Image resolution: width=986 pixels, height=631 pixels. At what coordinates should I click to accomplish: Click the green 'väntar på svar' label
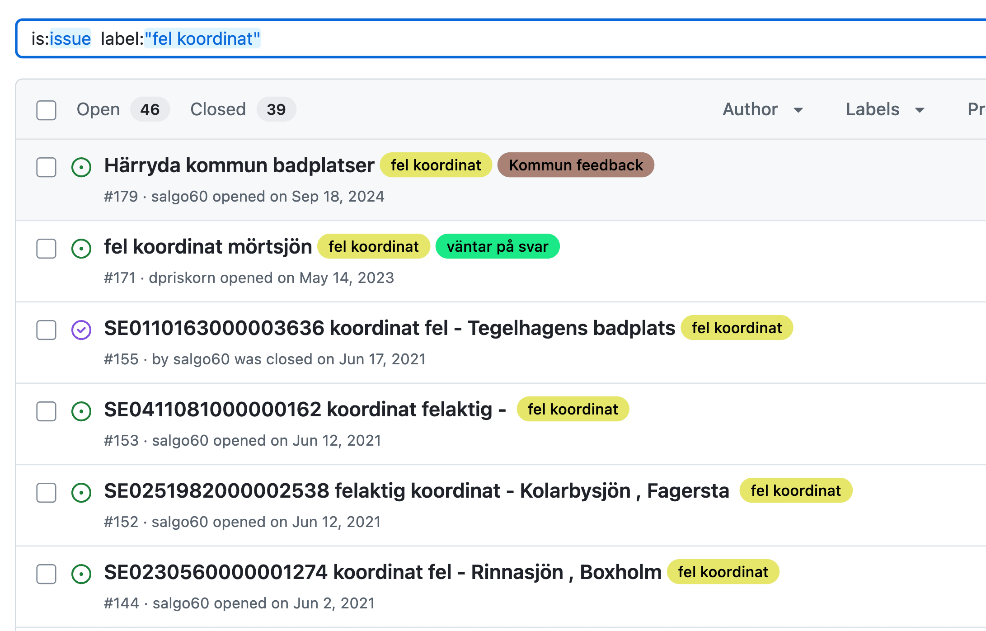tap(497, 246)
